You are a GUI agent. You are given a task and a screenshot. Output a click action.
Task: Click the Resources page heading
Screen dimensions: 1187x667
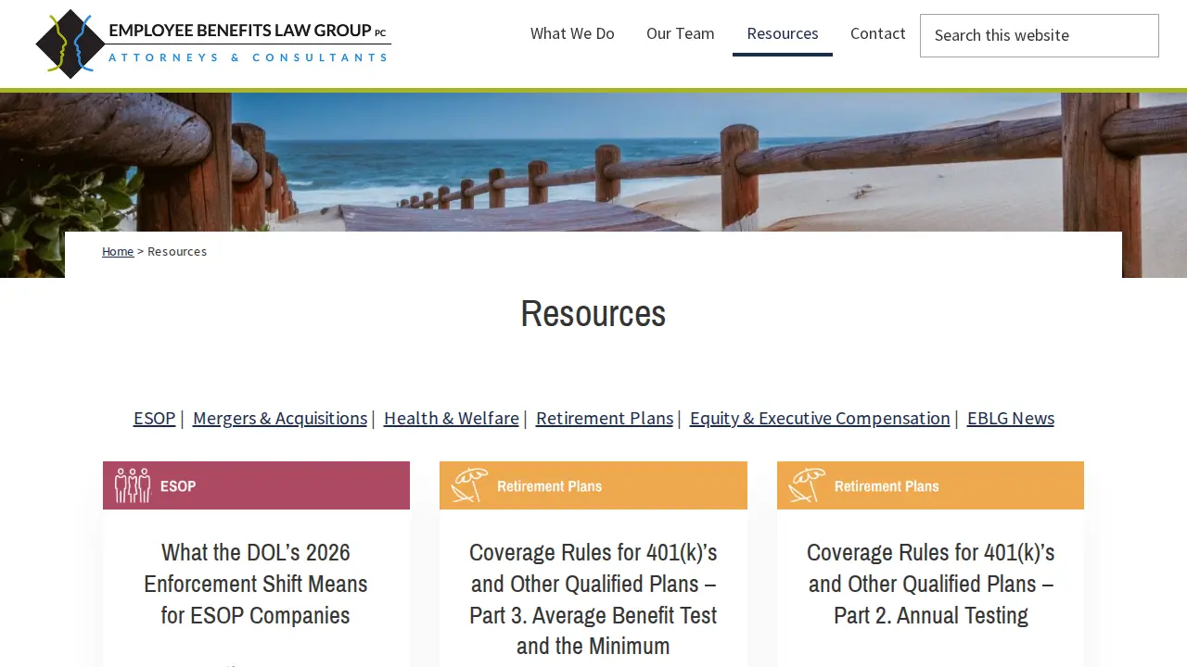point(593,313)
